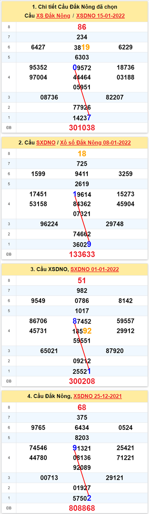Screen dimensions: 149x514
Task: Select prize 3 number 00713
Action: 49,478
